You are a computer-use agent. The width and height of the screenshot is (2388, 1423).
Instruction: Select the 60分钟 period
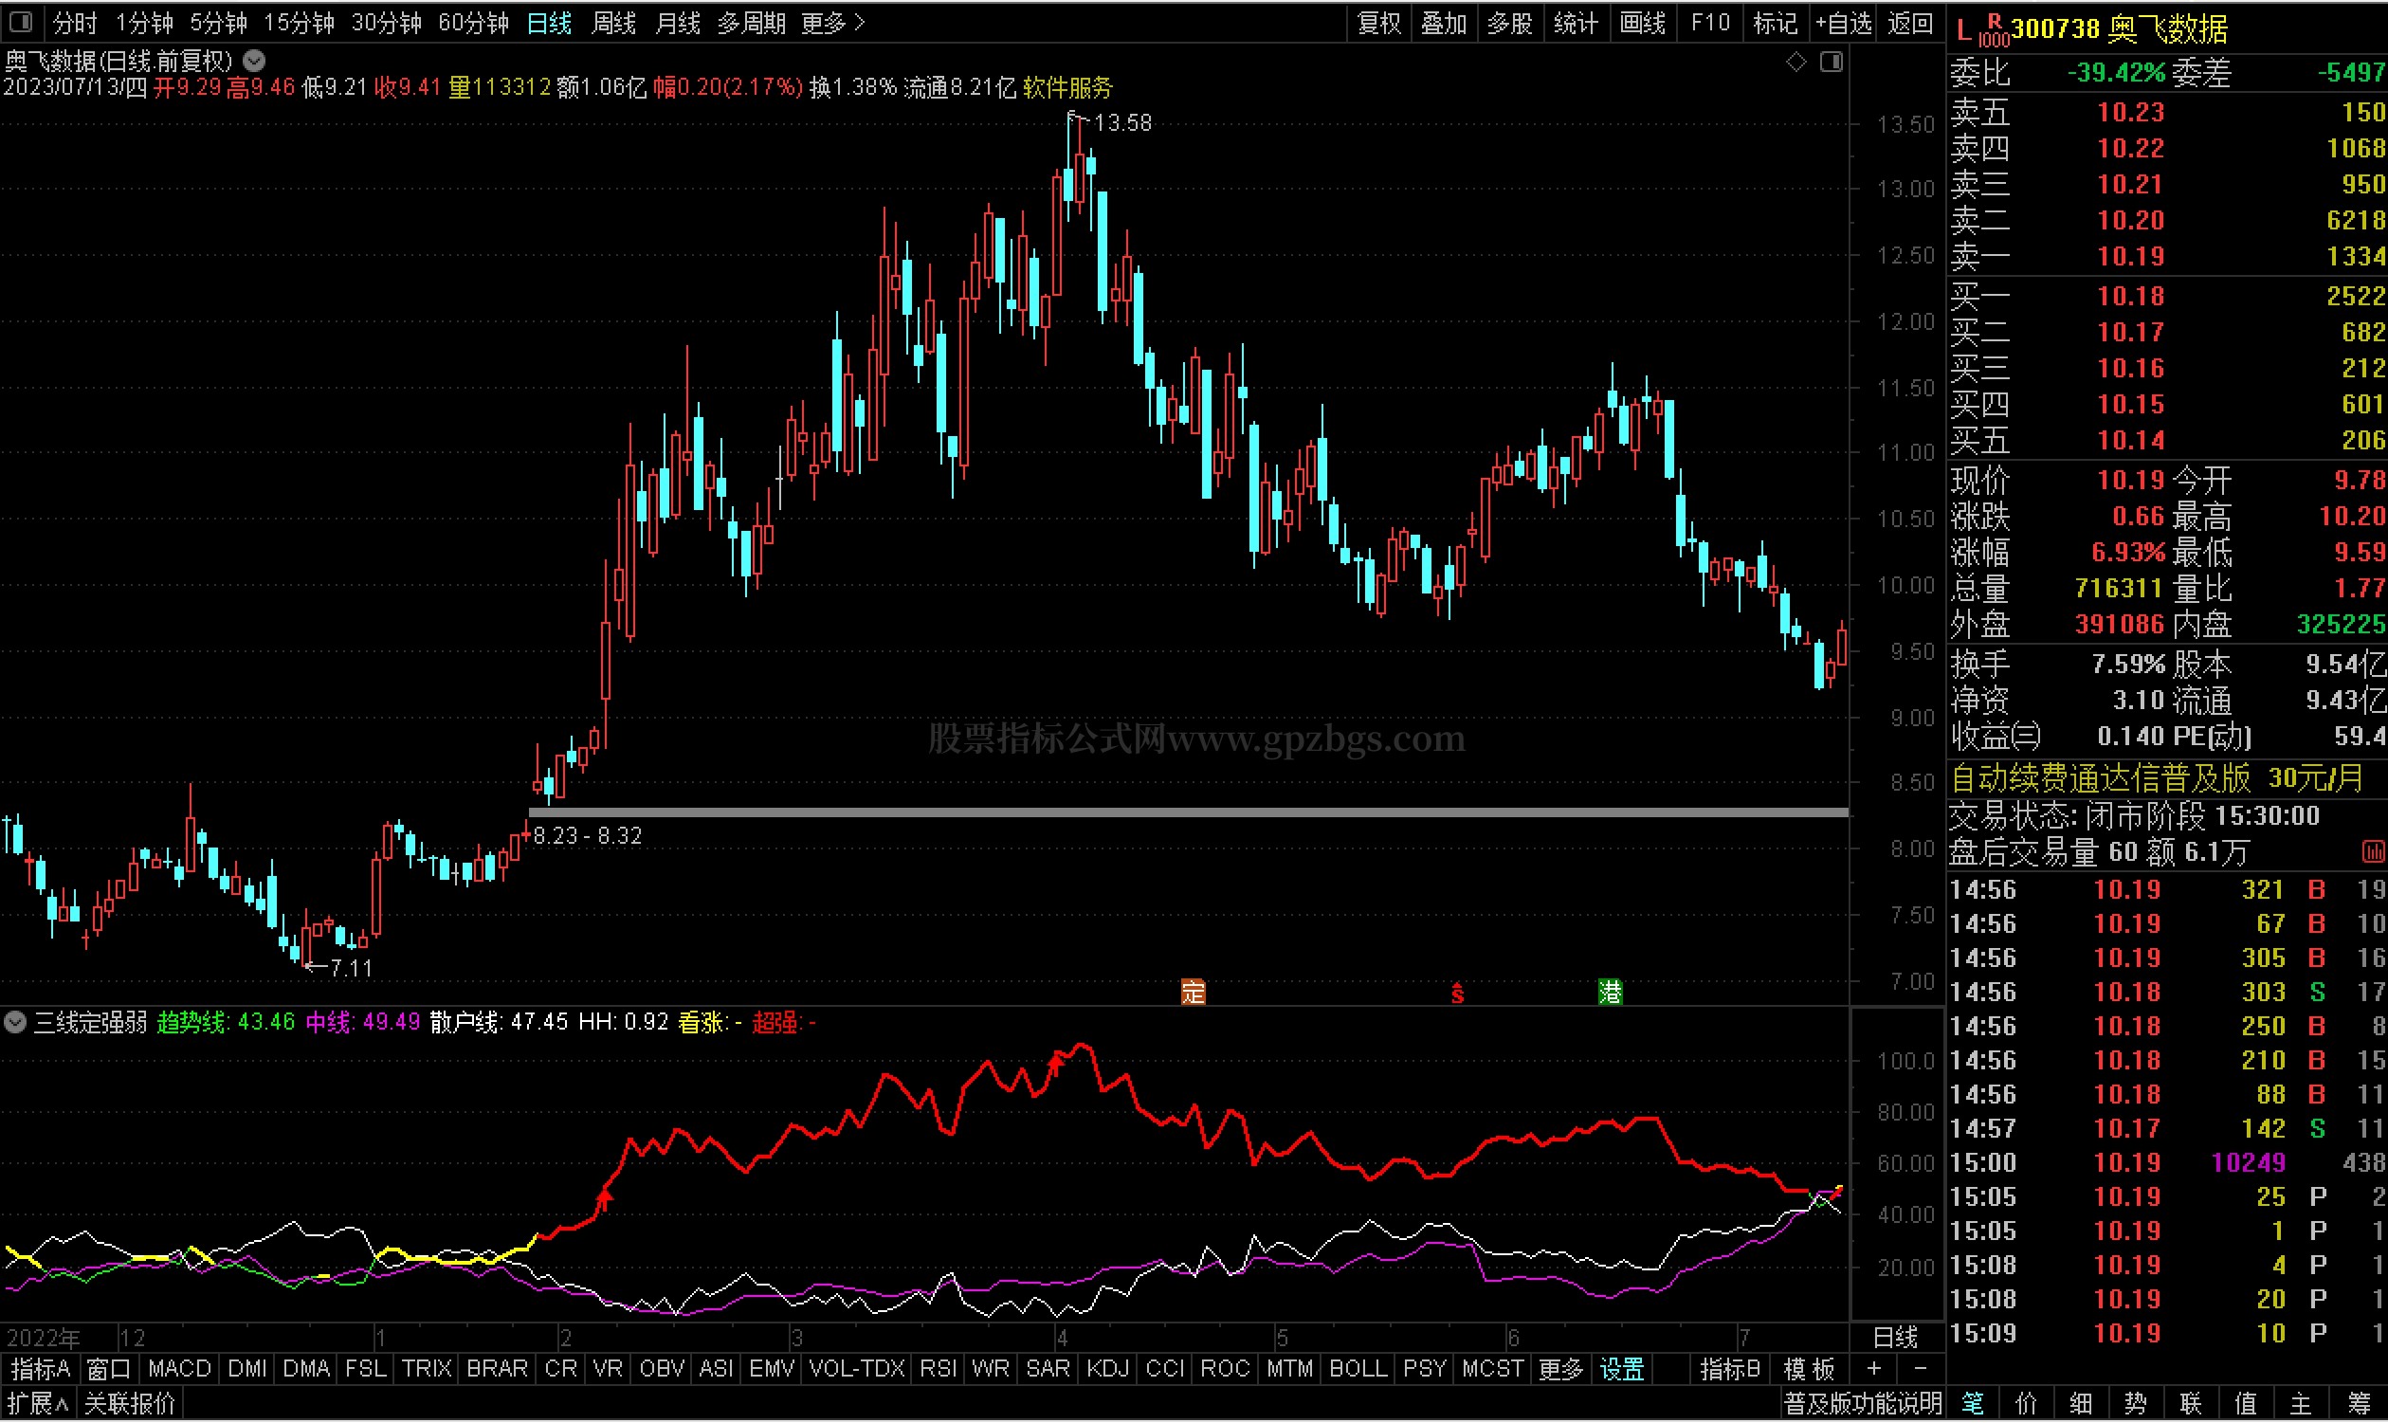[x=474, y=22]
